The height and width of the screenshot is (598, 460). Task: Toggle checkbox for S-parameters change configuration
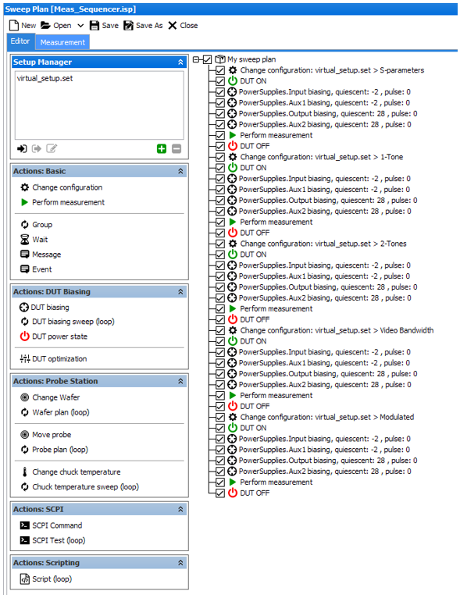click(x=219, y=70)
